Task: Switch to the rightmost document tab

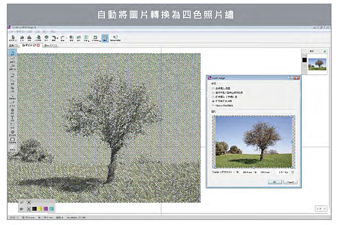Action: coord(51,46)
